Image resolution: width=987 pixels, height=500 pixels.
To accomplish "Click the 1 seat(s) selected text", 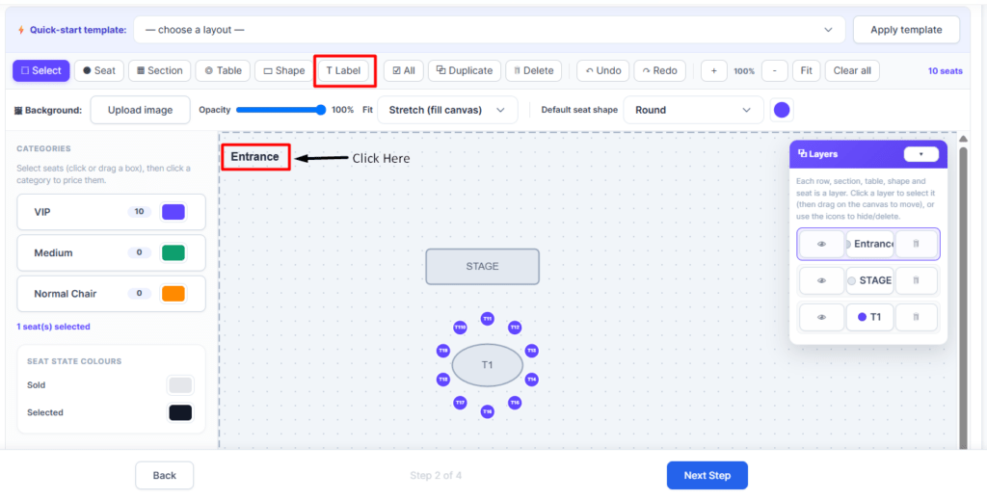I will pyautogui.click(x=54, y=327).
